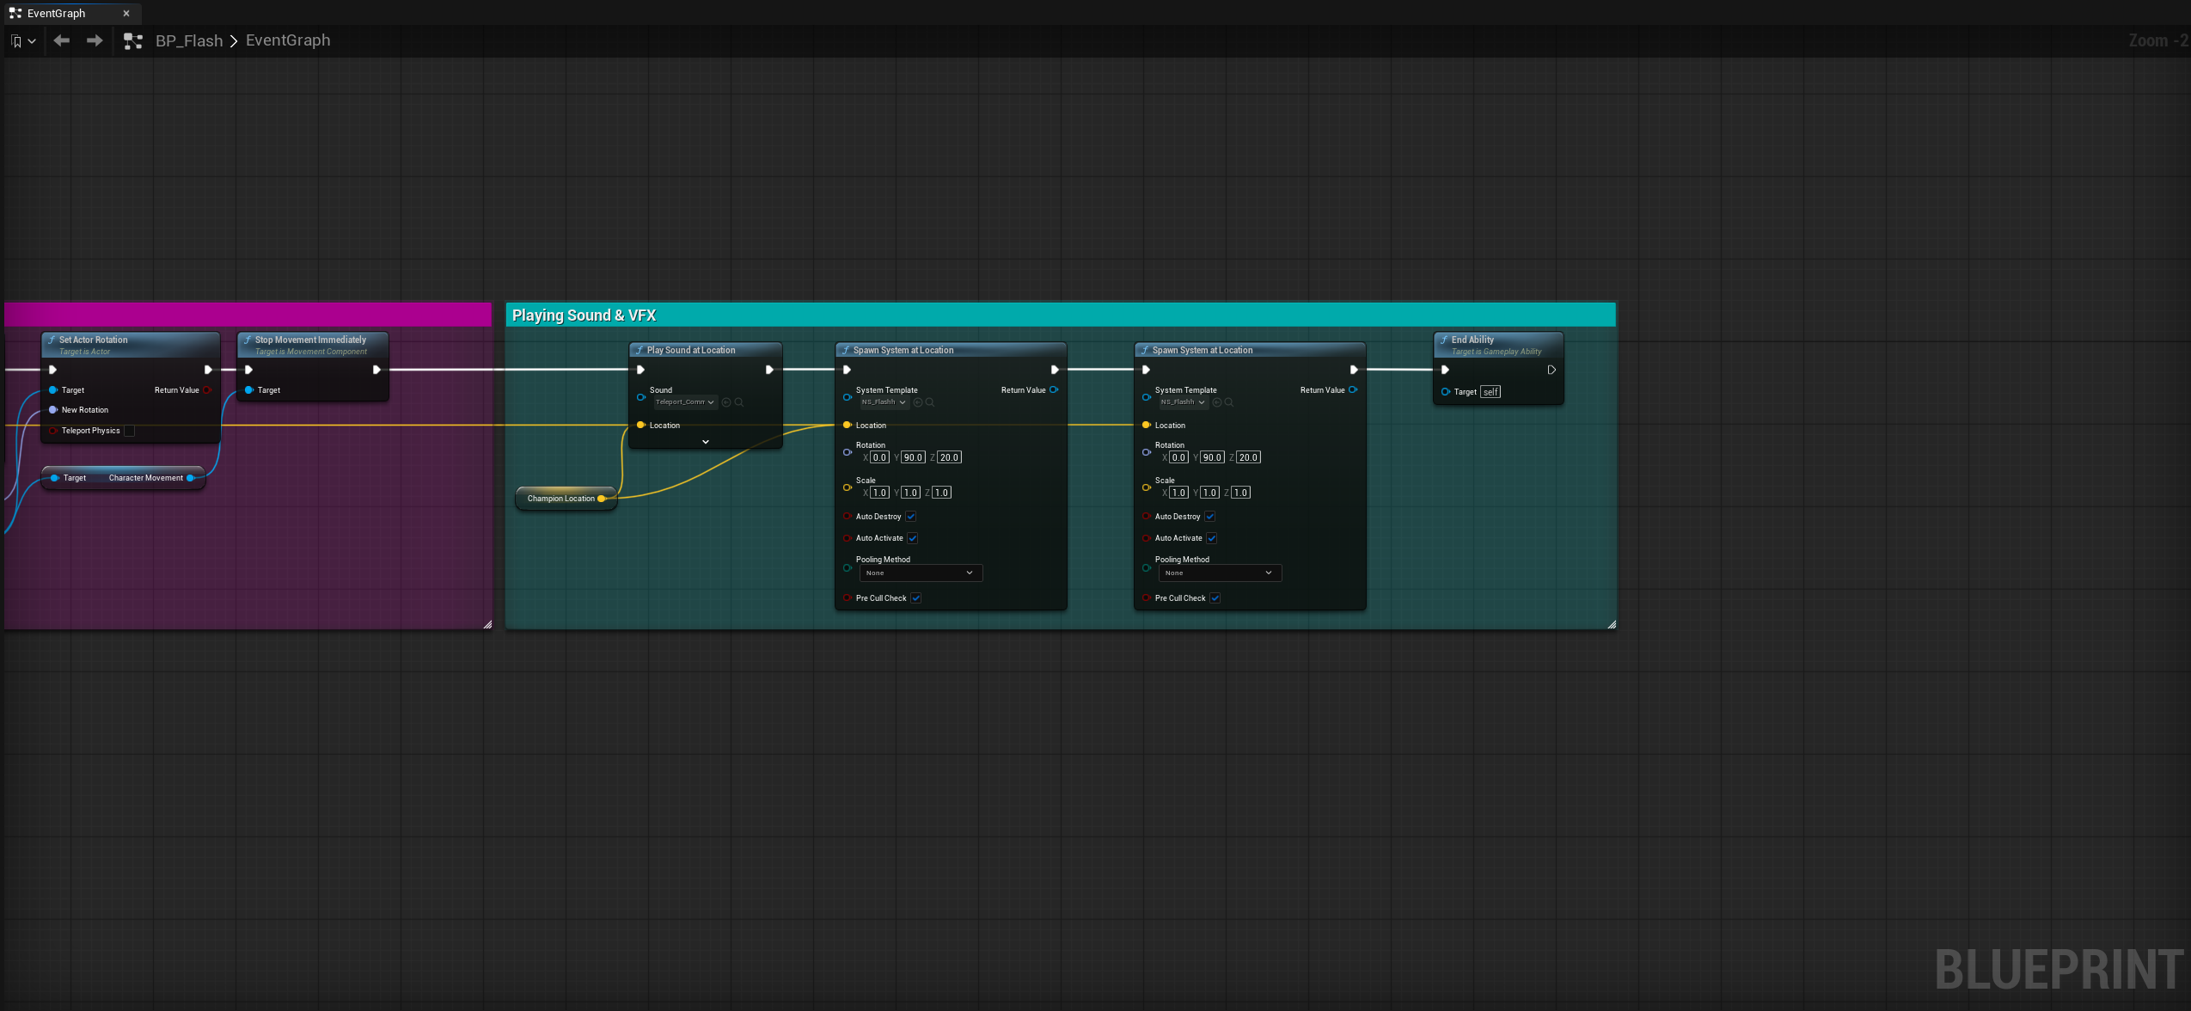Navigate back with the left arrow icon
The width and height of the screenshot is (2191, 1011).
point(61,40)
